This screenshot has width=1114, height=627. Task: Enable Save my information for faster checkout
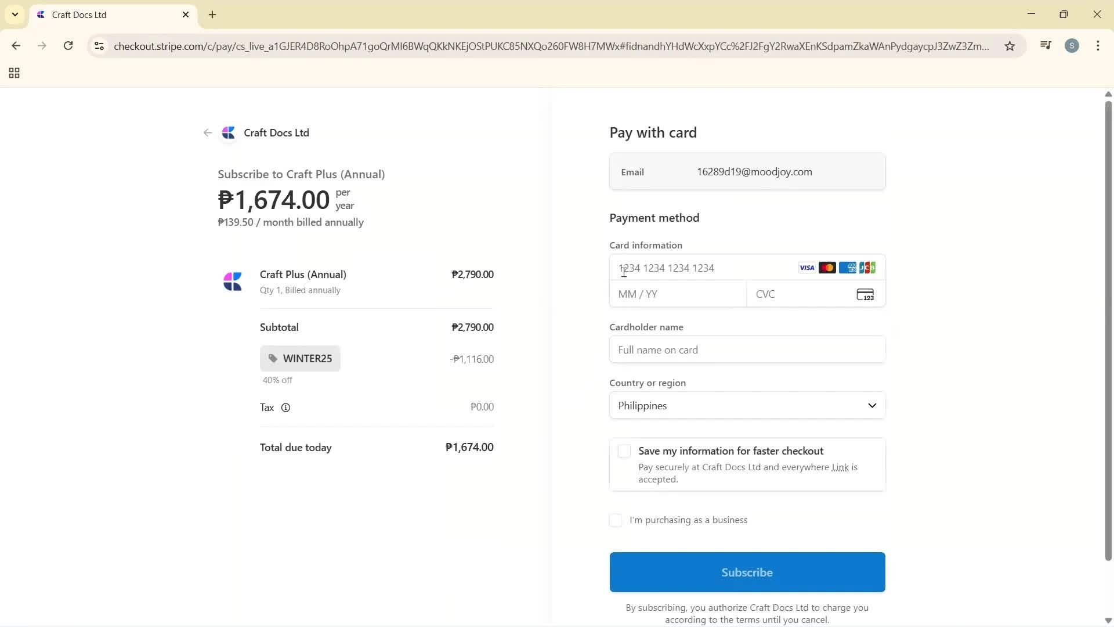click(x=624, y=451)
